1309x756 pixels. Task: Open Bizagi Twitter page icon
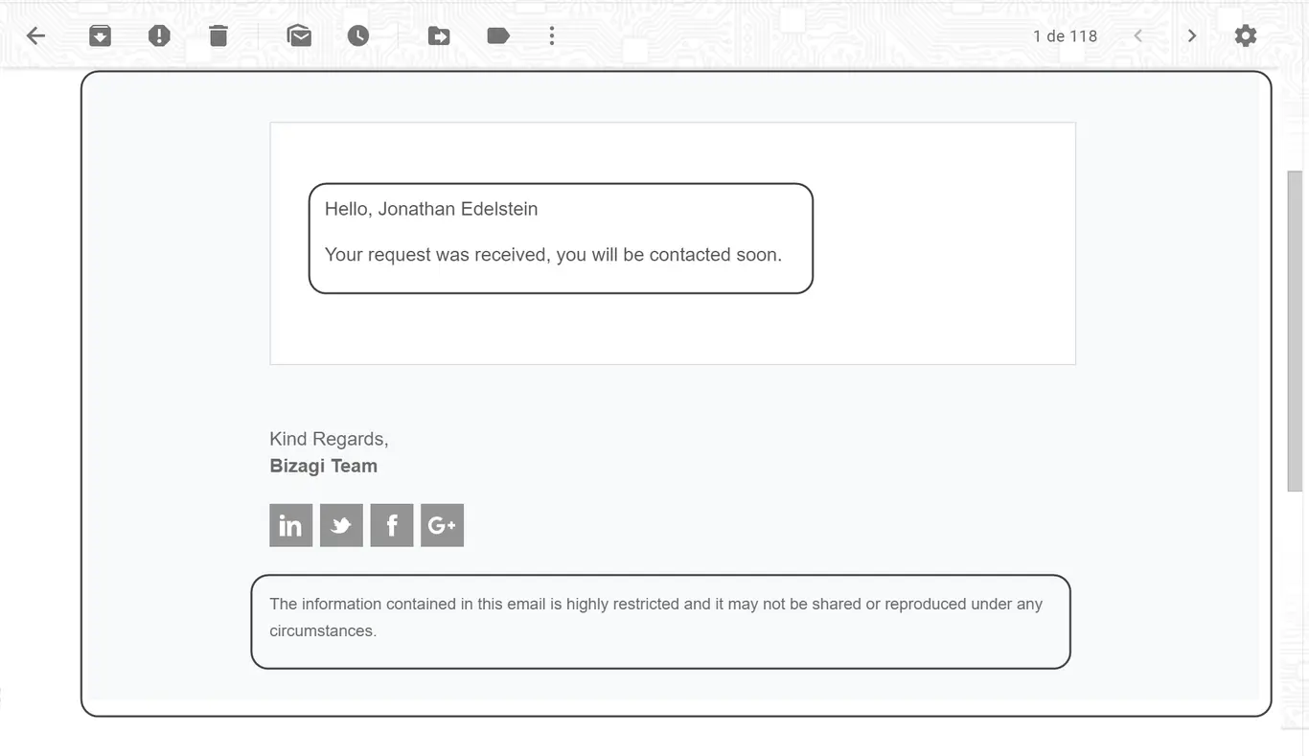coord(341,525)
